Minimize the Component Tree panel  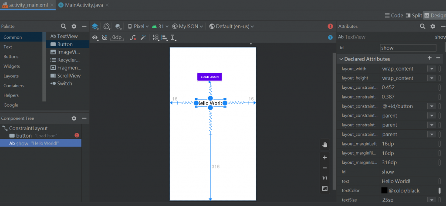84,118
